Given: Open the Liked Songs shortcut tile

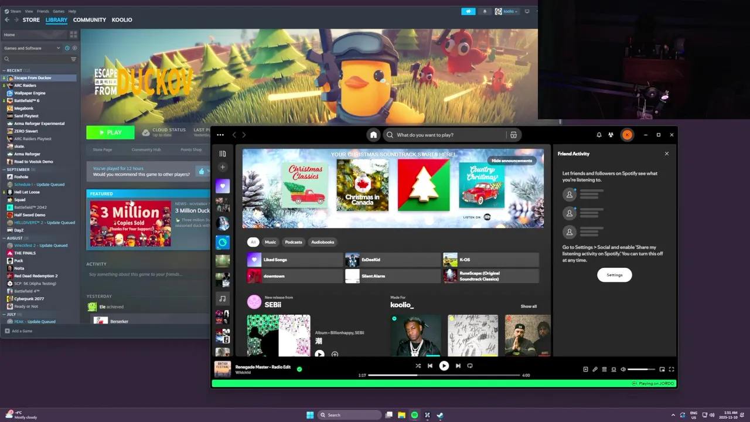Looking at the screenshot, I should click(x=295, y=260).
